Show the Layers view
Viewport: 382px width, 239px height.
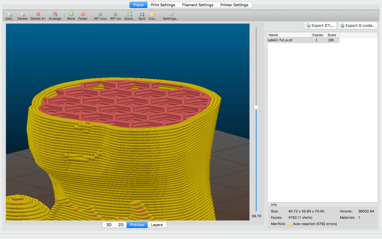click(157, 225)
